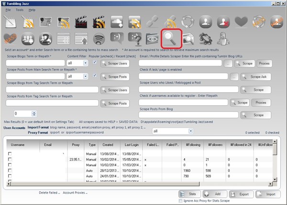The height and width of the screenshot is (205, 287).
Task: Click the follow user icon with plus
Action: [206, 22]
